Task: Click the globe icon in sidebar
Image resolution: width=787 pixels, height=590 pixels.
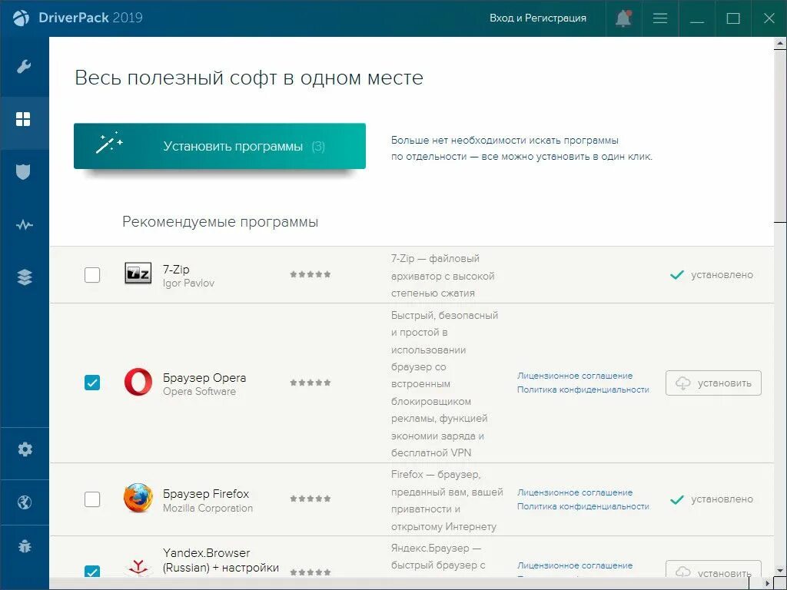Action: point(25,502)
